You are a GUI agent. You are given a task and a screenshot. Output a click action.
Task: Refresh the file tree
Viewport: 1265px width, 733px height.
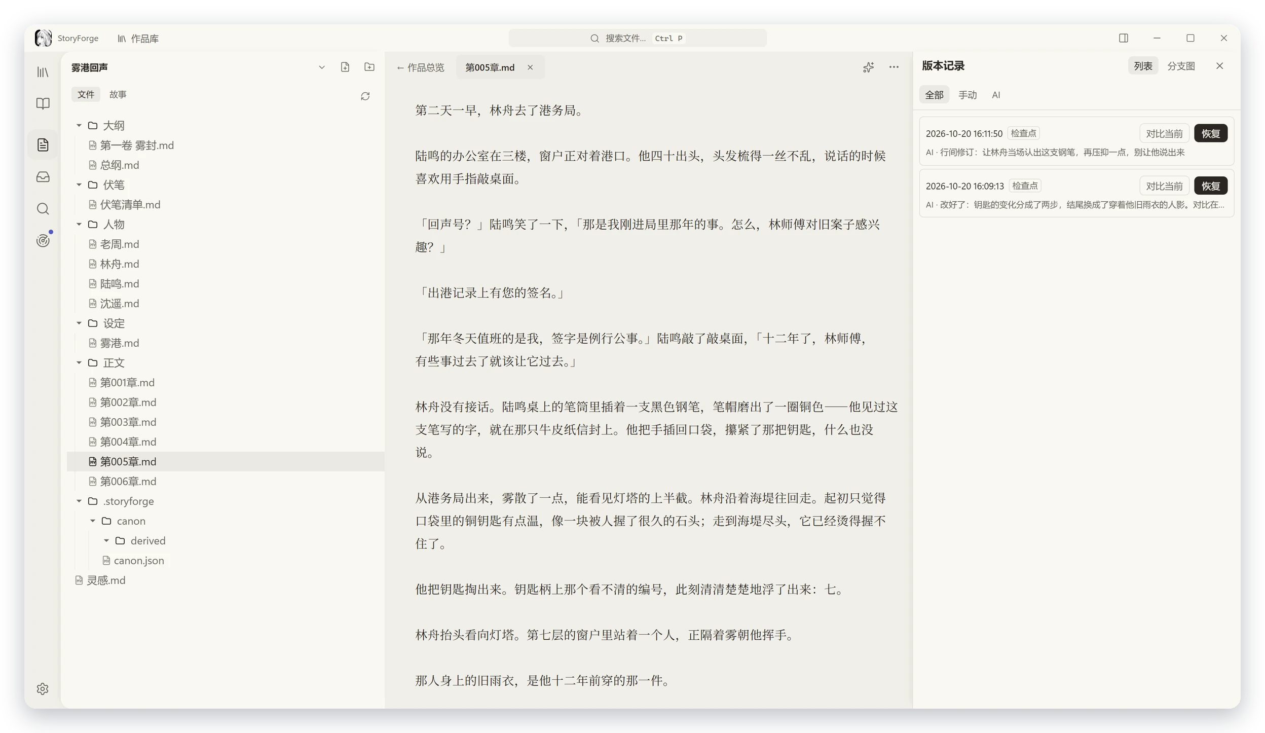[x=365, y=96]
